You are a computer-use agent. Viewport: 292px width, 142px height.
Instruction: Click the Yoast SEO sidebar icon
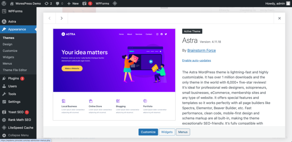(4, 112)
